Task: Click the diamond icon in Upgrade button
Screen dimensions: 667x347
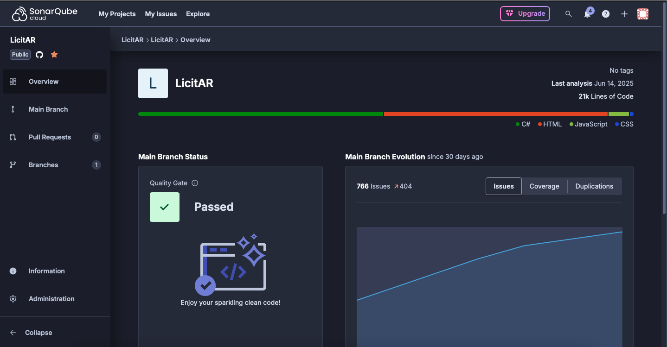Action: [x=510, y=14]
